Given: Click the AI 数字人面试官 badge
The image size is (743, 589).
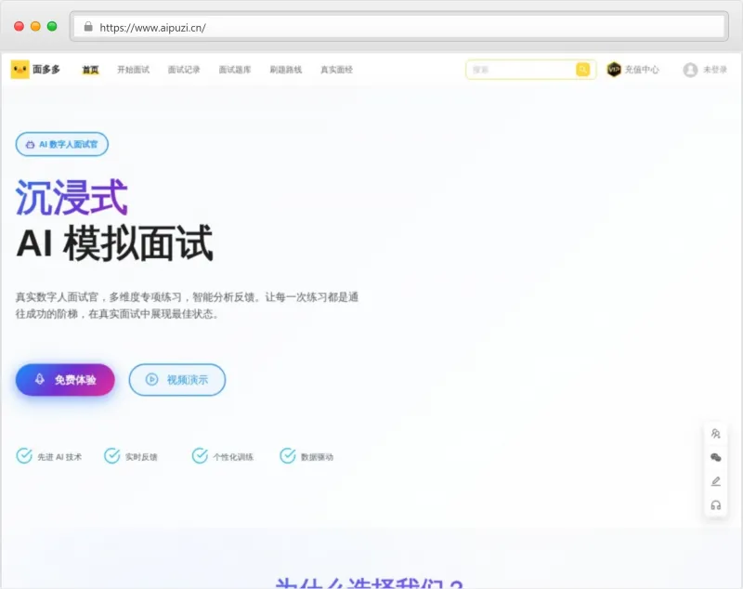Looking at the screenshot, I should point(61,144).
